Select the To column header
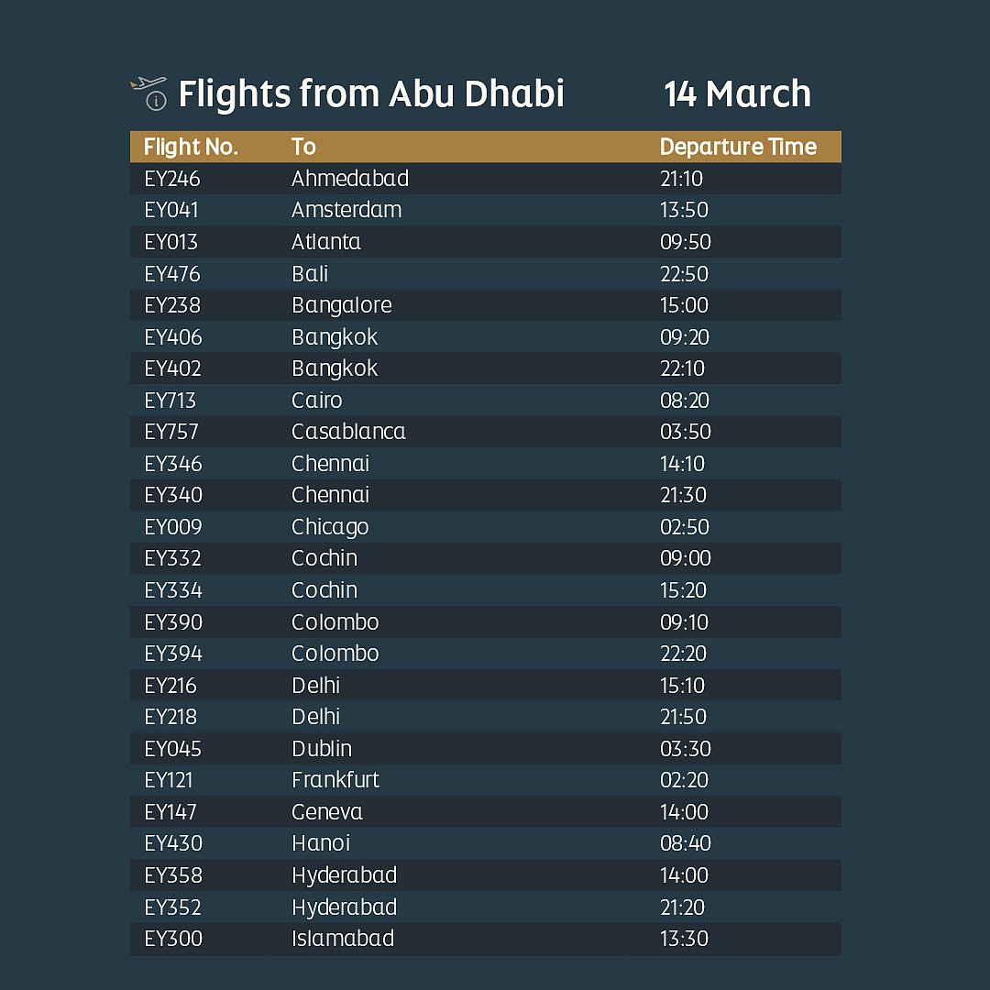 [303, 147]
